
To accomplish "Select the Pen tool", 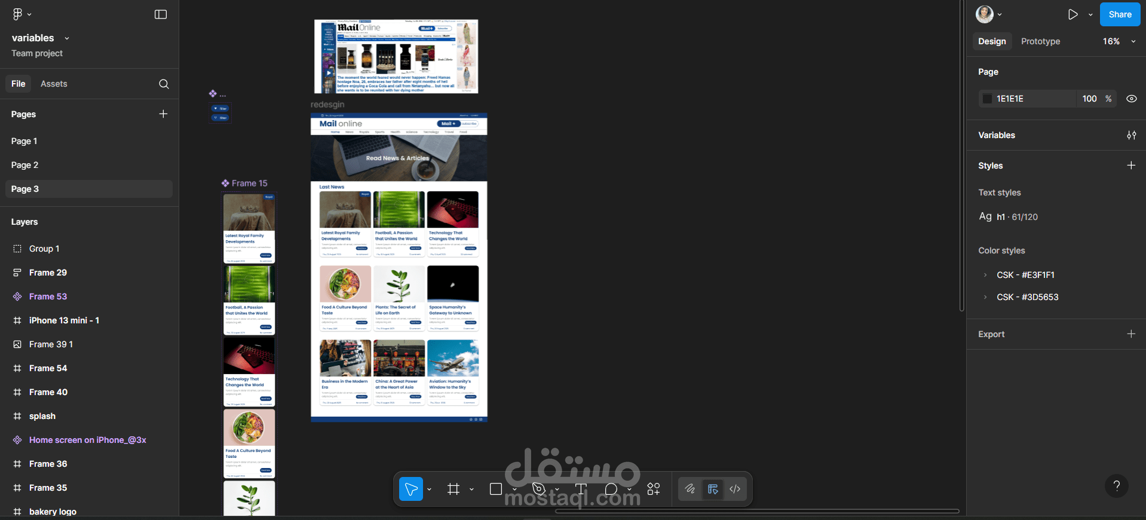I will (x=538, y=489).
